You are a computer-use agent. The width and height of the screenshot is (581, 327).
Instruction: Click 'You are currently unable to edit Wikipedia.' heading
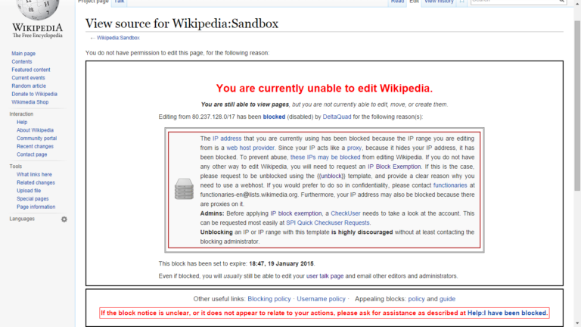[x=325, y=89]
